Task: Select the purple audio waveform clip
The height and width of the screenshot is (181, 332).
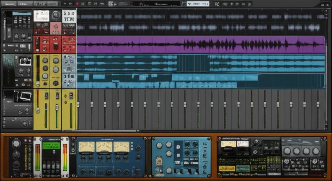Action: pos(200,44)
